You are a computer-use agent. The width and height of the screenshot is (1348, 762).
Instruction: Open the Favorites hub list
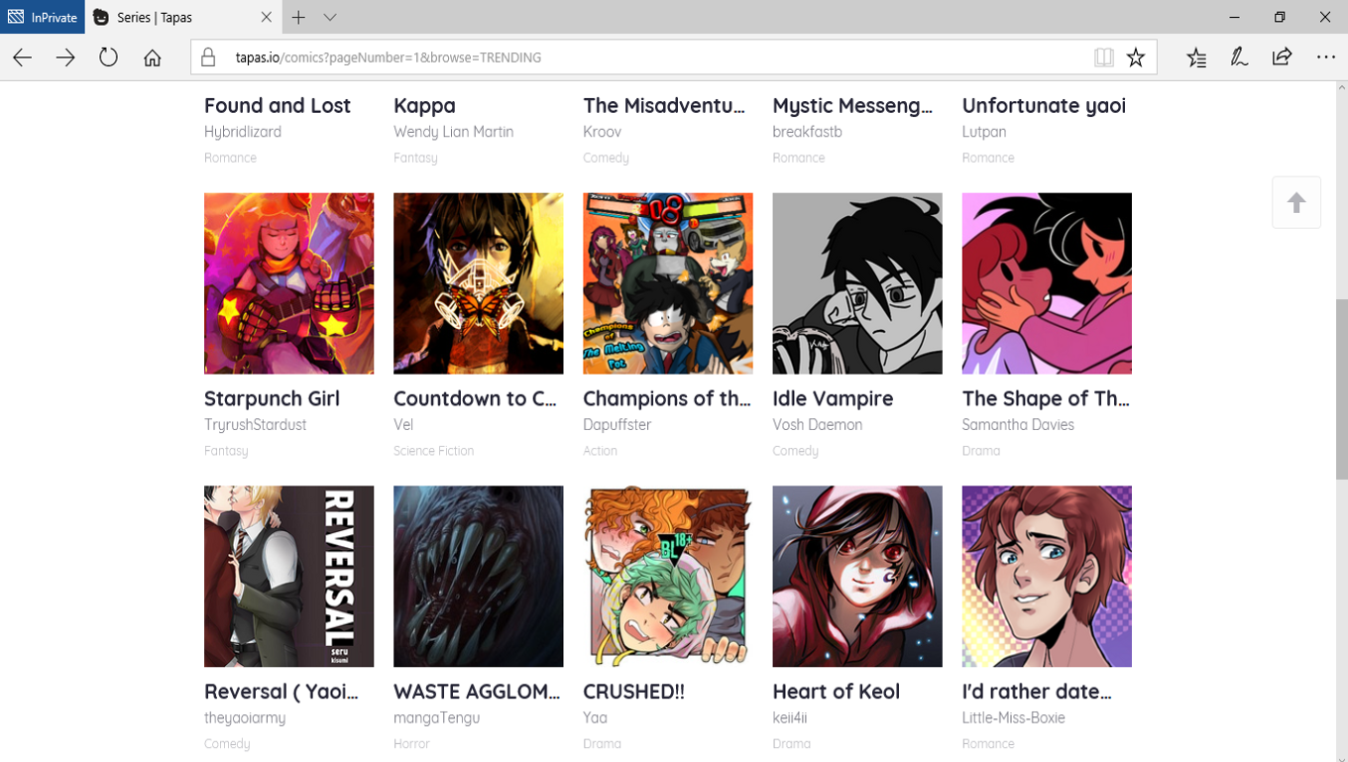(x=1196, y=57)
